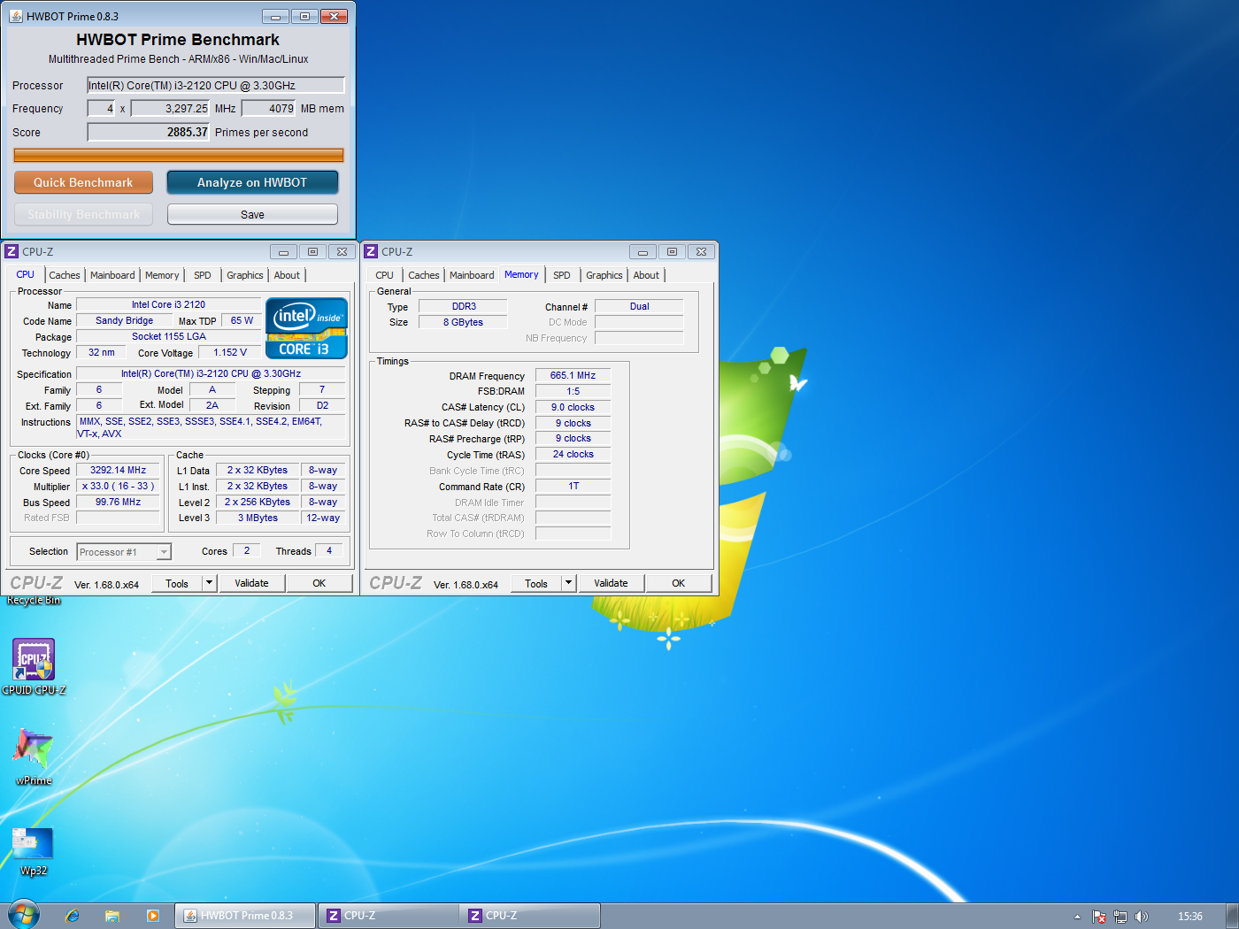Image resolution: width=1239 pixels, height=929 pixels.
Task: Click the Windows Start orb
Action: coord(24,916)
